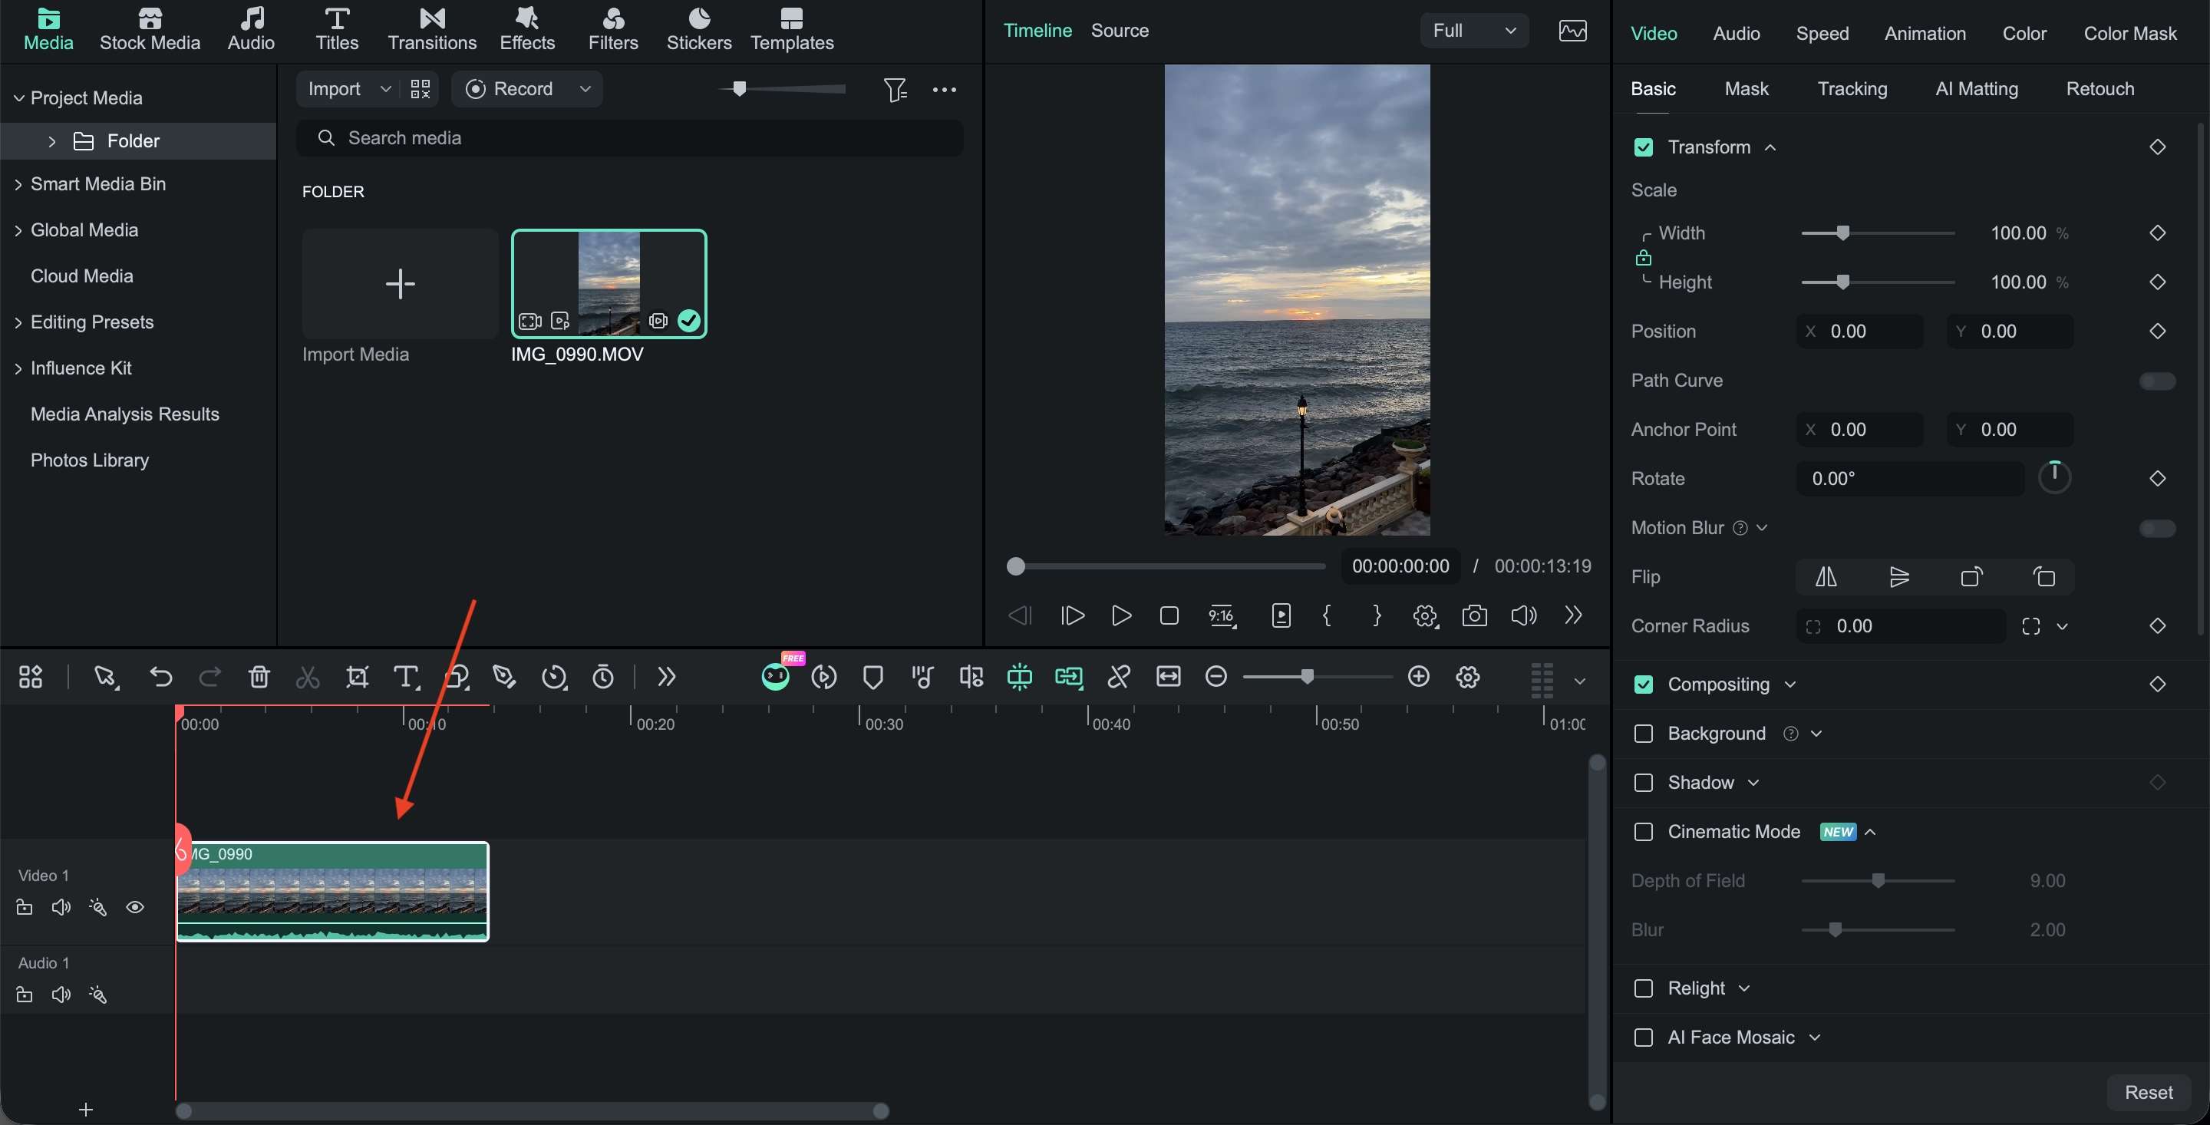The height and width of the screenshot is (1125, 2210).
Task: Hide Video 1 track with eye icon
Action: click(135, 907)
